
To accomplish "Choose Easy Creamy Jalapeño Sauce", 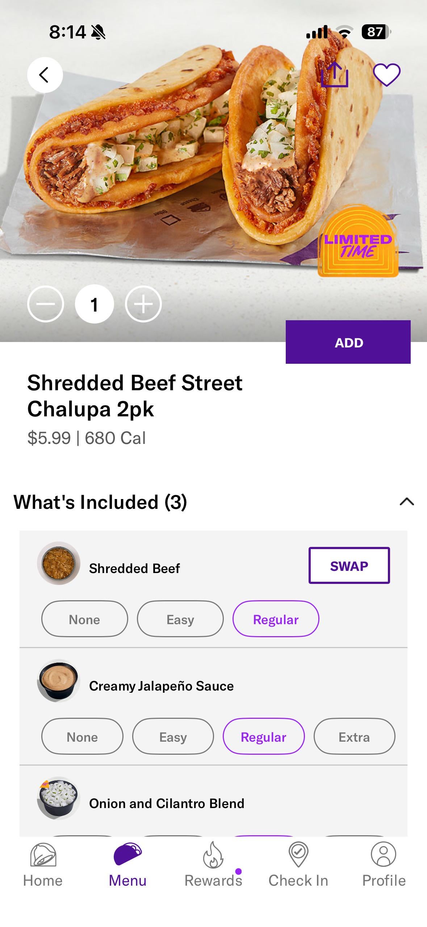I will 173,737.
